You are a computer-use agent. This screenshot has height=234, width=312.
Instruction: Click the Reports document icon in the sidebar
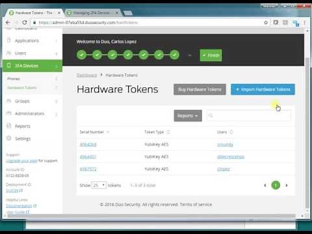tap(9, 125)
